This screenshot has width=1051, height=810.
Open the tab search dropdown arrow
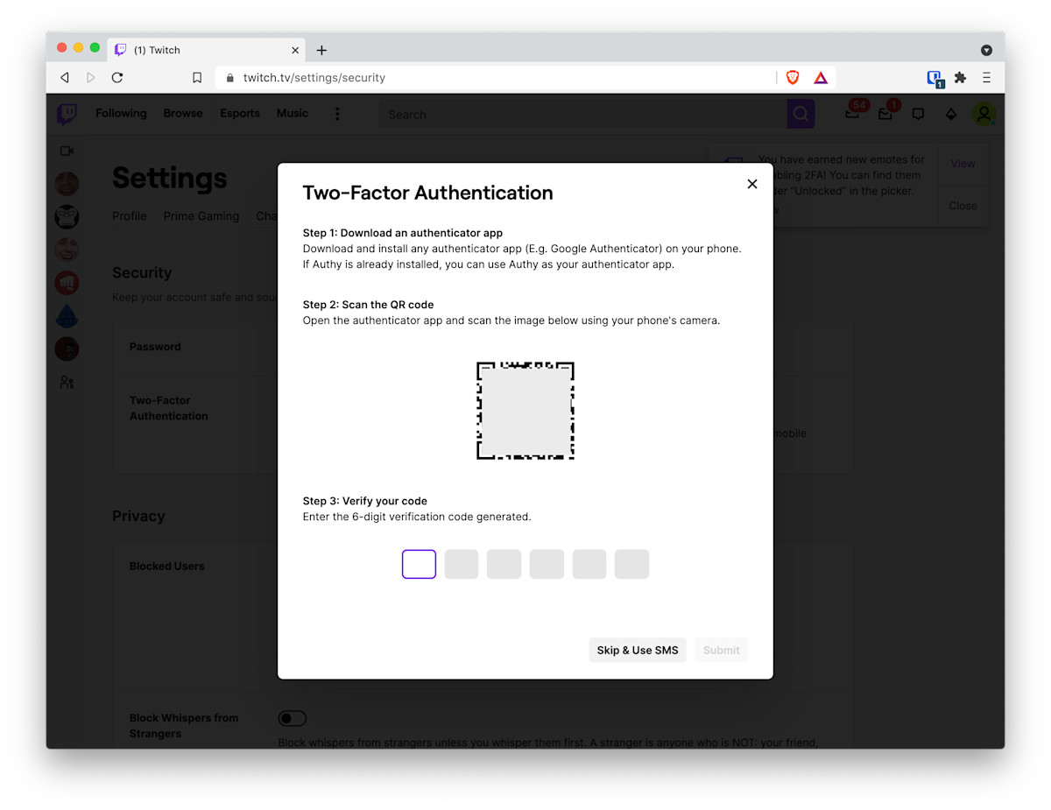tap(986, 50)
